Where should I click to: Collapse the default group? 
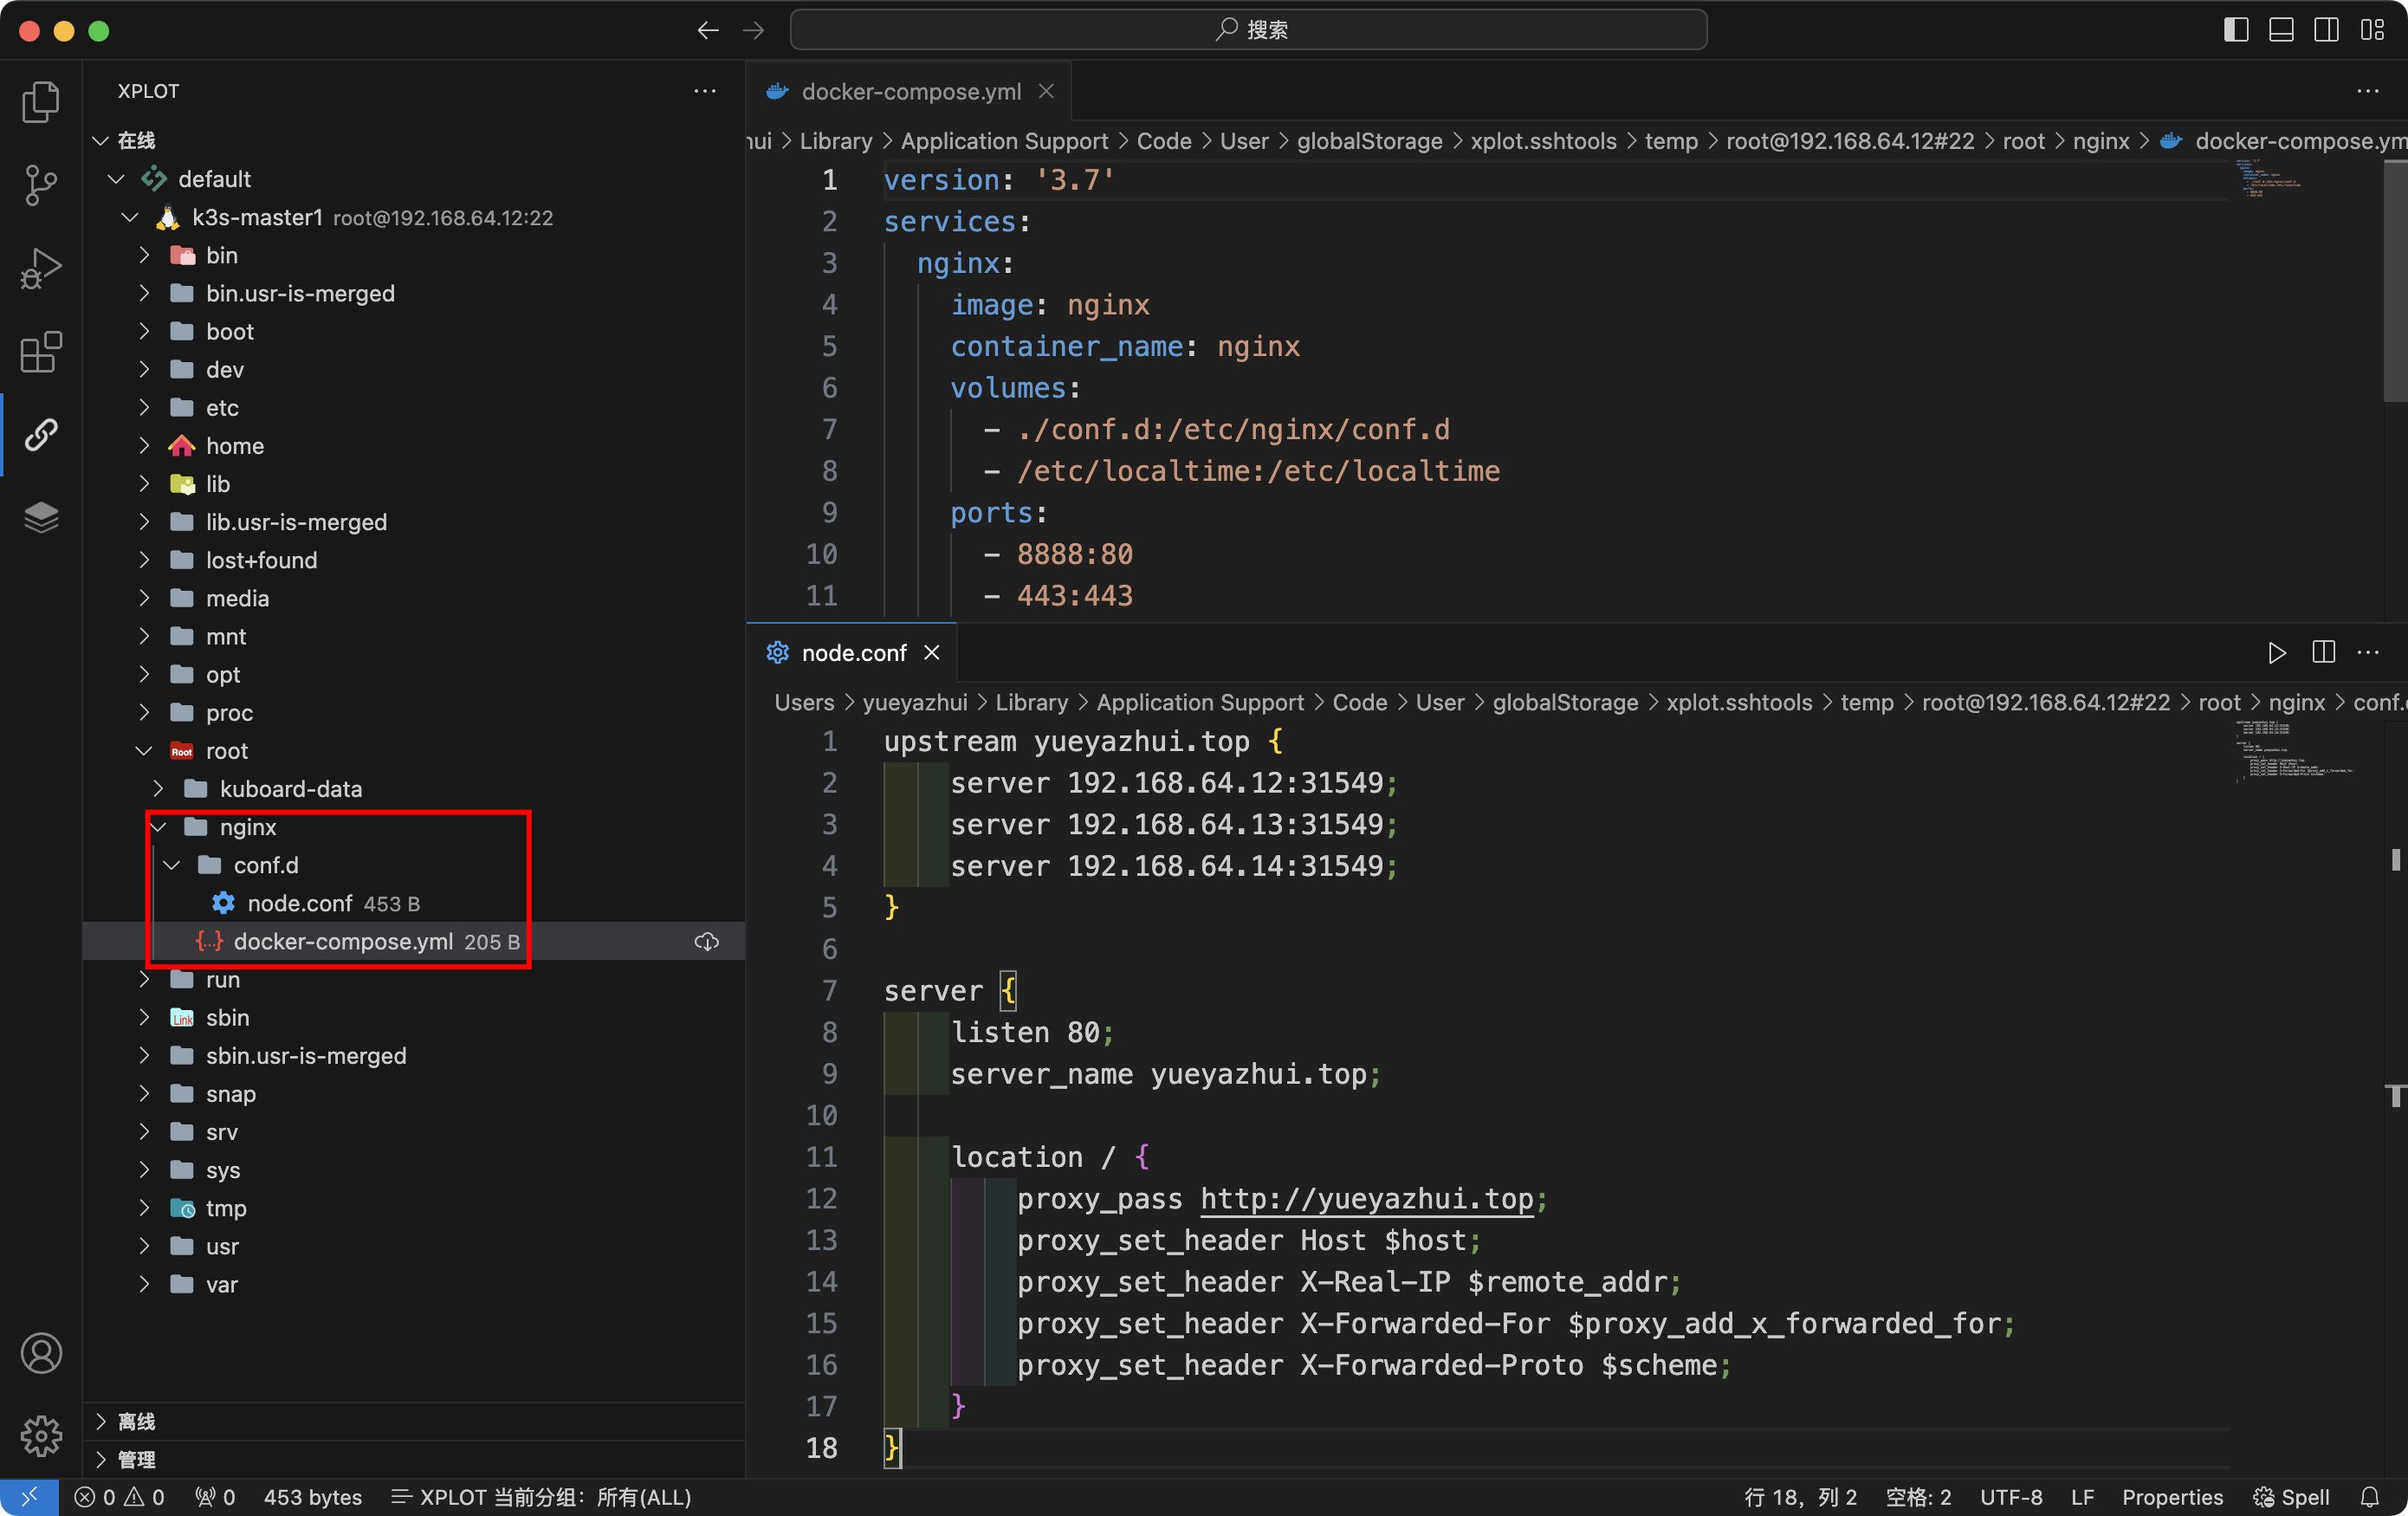116,179
